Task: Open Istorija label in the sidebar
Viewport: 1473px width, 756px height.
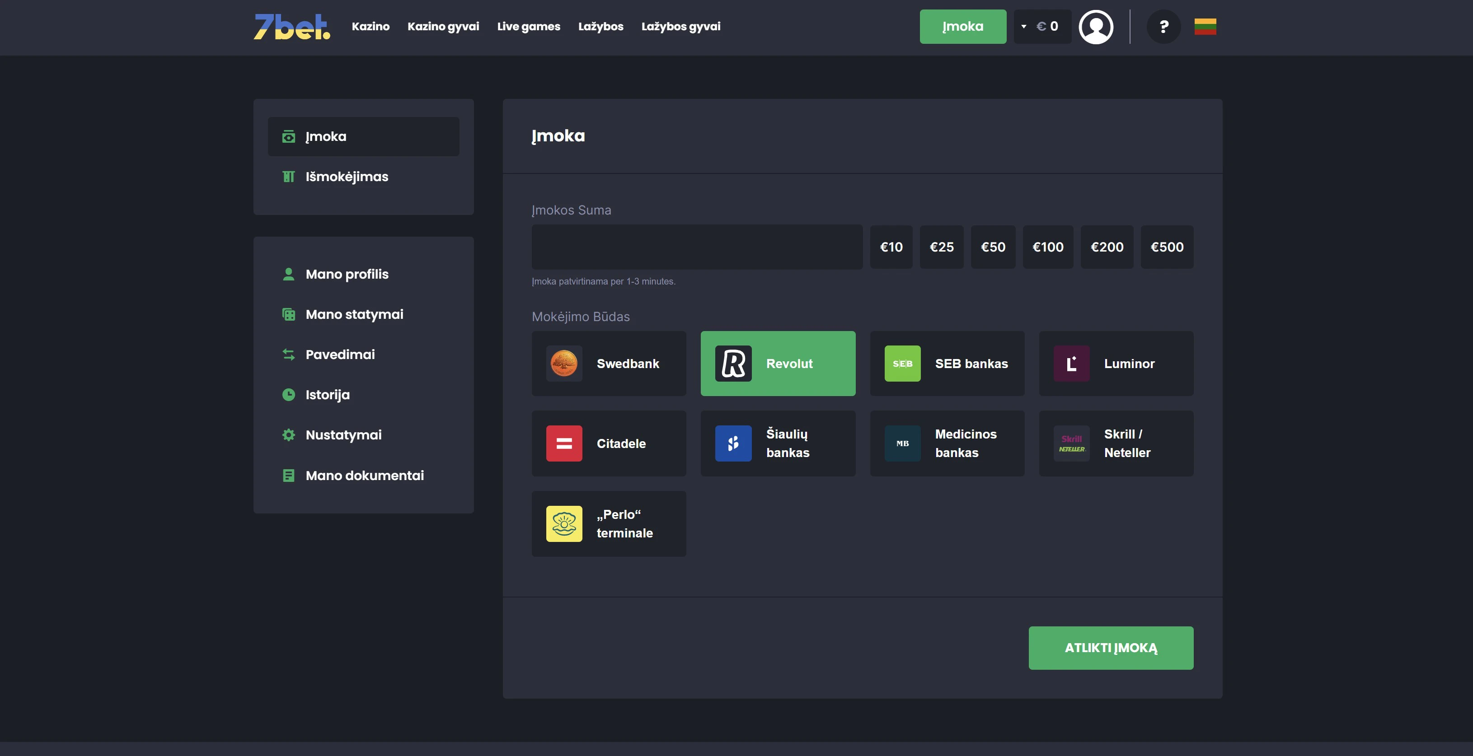Action: tap(328, 395)
